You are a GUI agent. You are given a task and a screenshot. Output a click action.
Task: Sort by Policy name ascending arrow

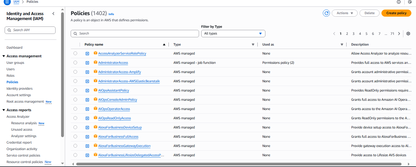[164, 45]
